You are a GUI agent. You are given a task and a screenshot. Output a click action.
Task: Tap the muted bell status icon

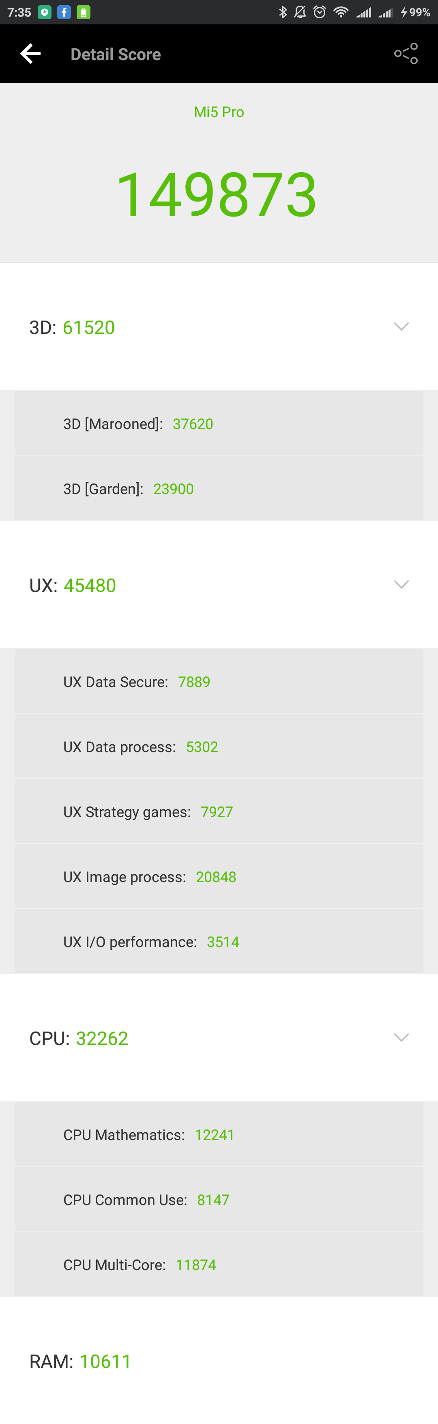(300, 12)
